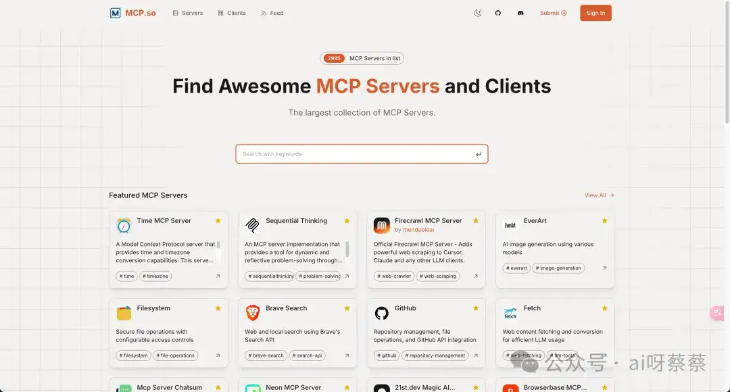The width and height of the screenshot is (730, 392).
Task: Open EverArt external link arrow
Action: 605,268
